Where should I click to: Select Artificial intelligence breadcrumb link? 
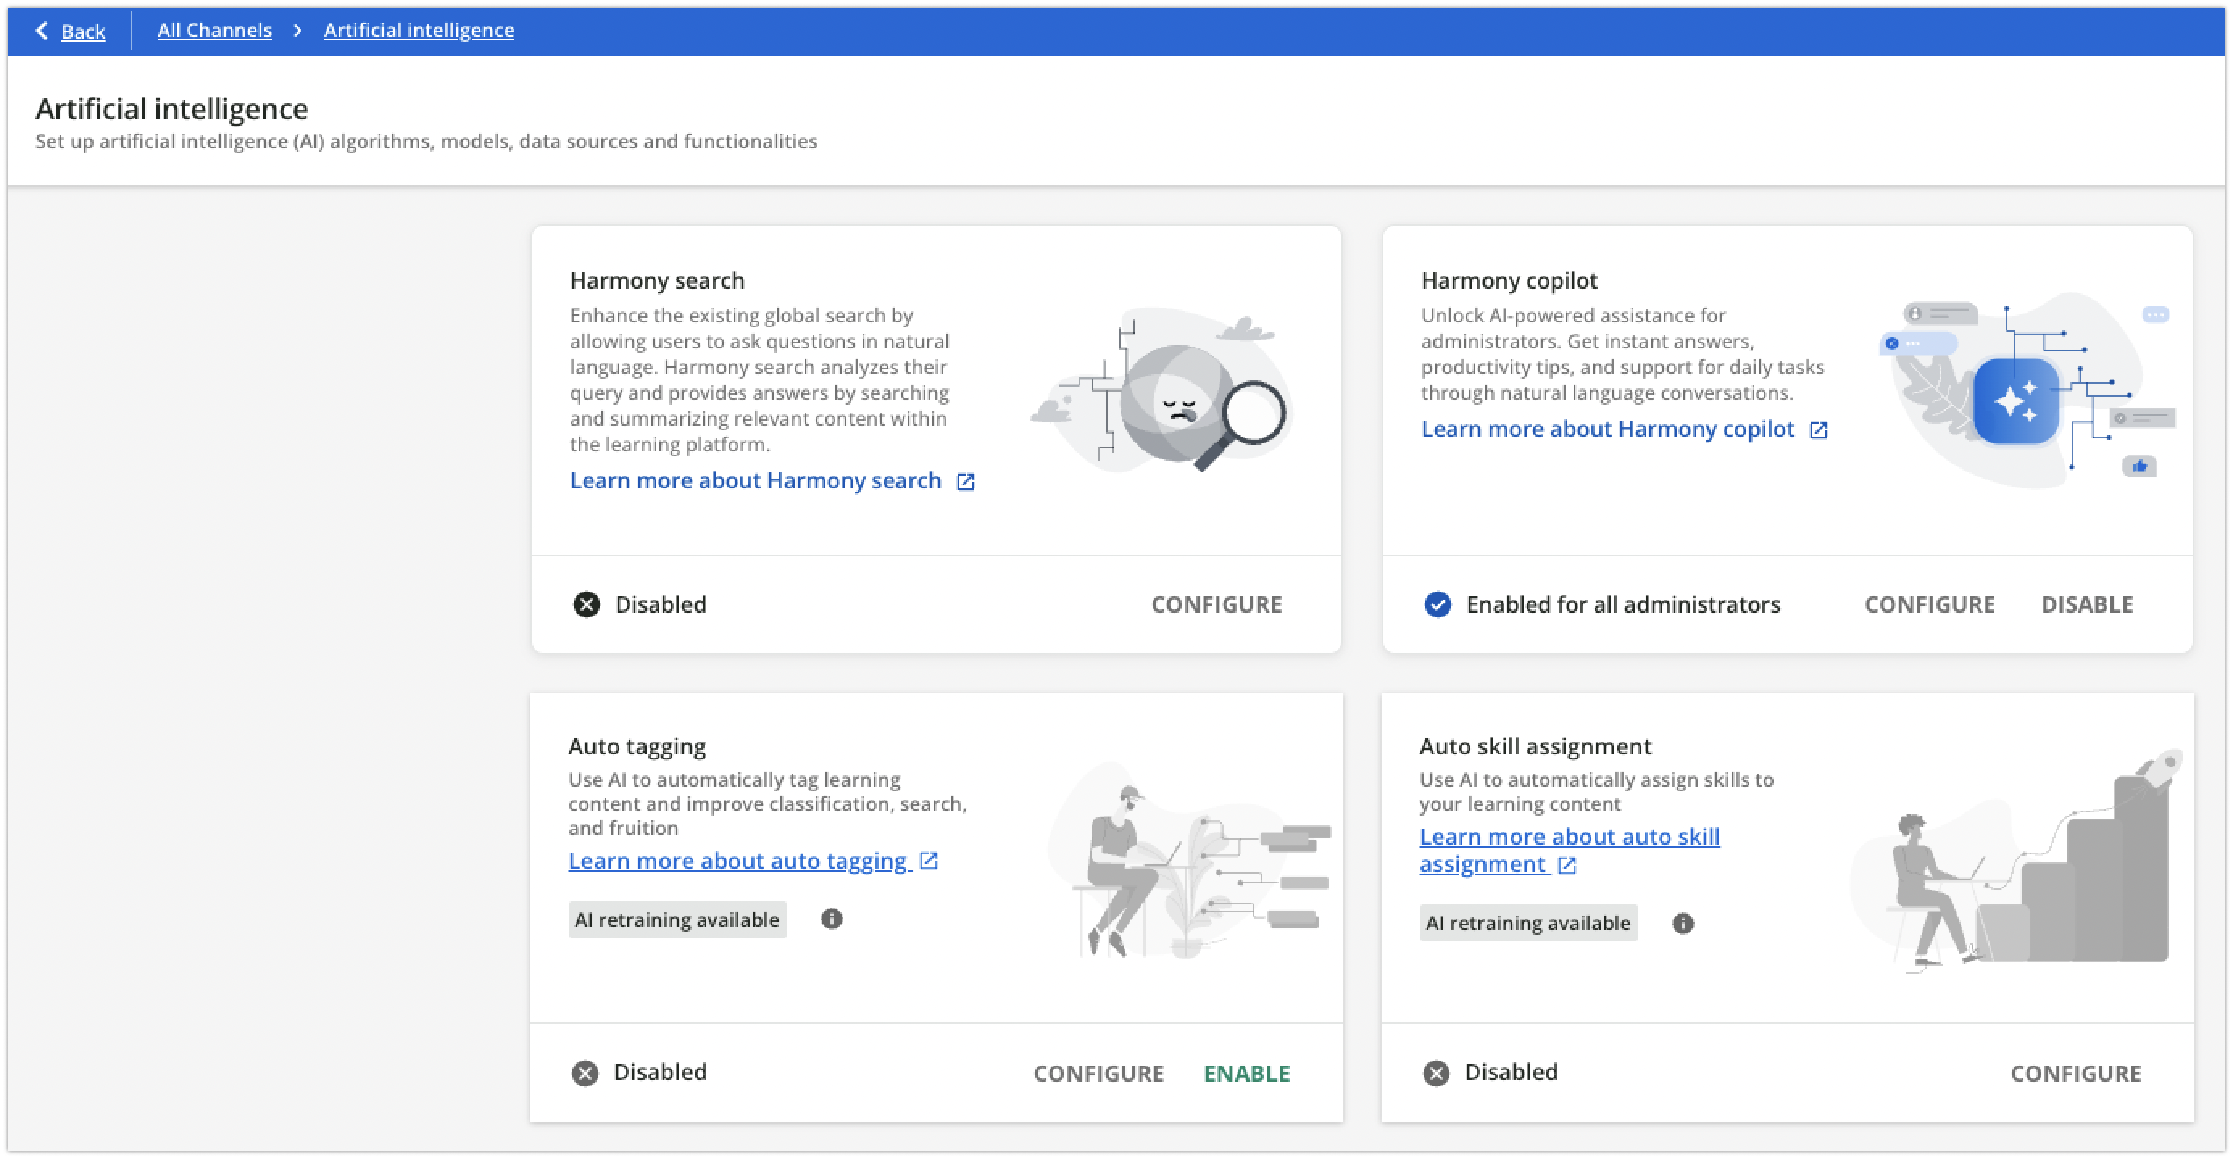(418, 31)
